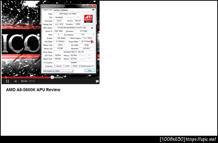Click the GPU Clock field 760 MHz

(x=58, y=56)
